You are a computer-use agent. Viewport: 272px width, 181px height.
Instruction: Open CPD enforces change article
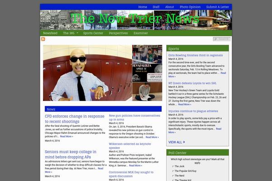pyautogui.click(x=75, y=119)
